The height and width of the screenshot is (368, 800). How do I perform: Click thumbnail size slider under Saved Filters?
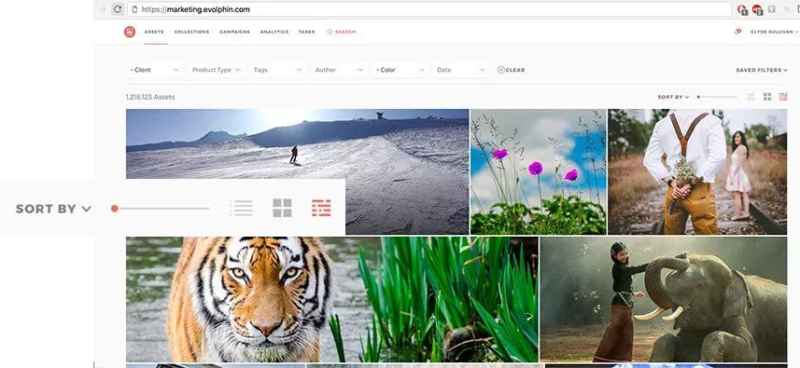[717, 97]
